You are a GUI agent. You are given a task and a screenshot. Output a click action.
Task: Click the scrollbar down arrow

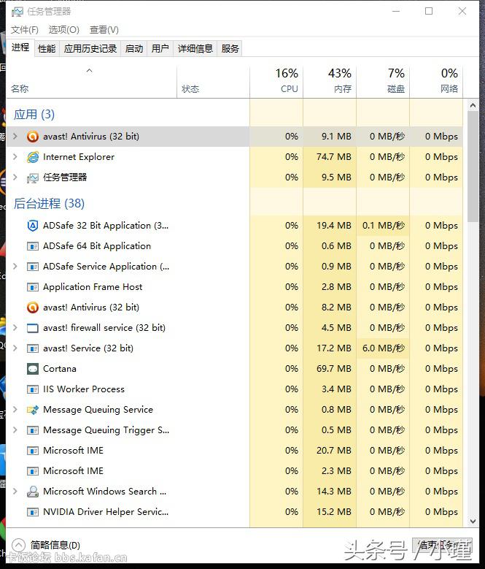click(x=473, y=521)
